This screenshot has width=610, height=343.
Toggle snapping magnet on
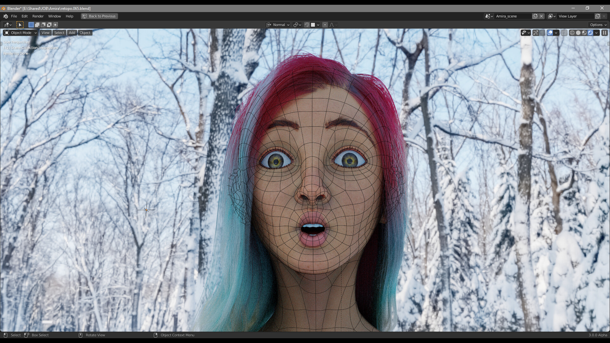coord(307,25)
